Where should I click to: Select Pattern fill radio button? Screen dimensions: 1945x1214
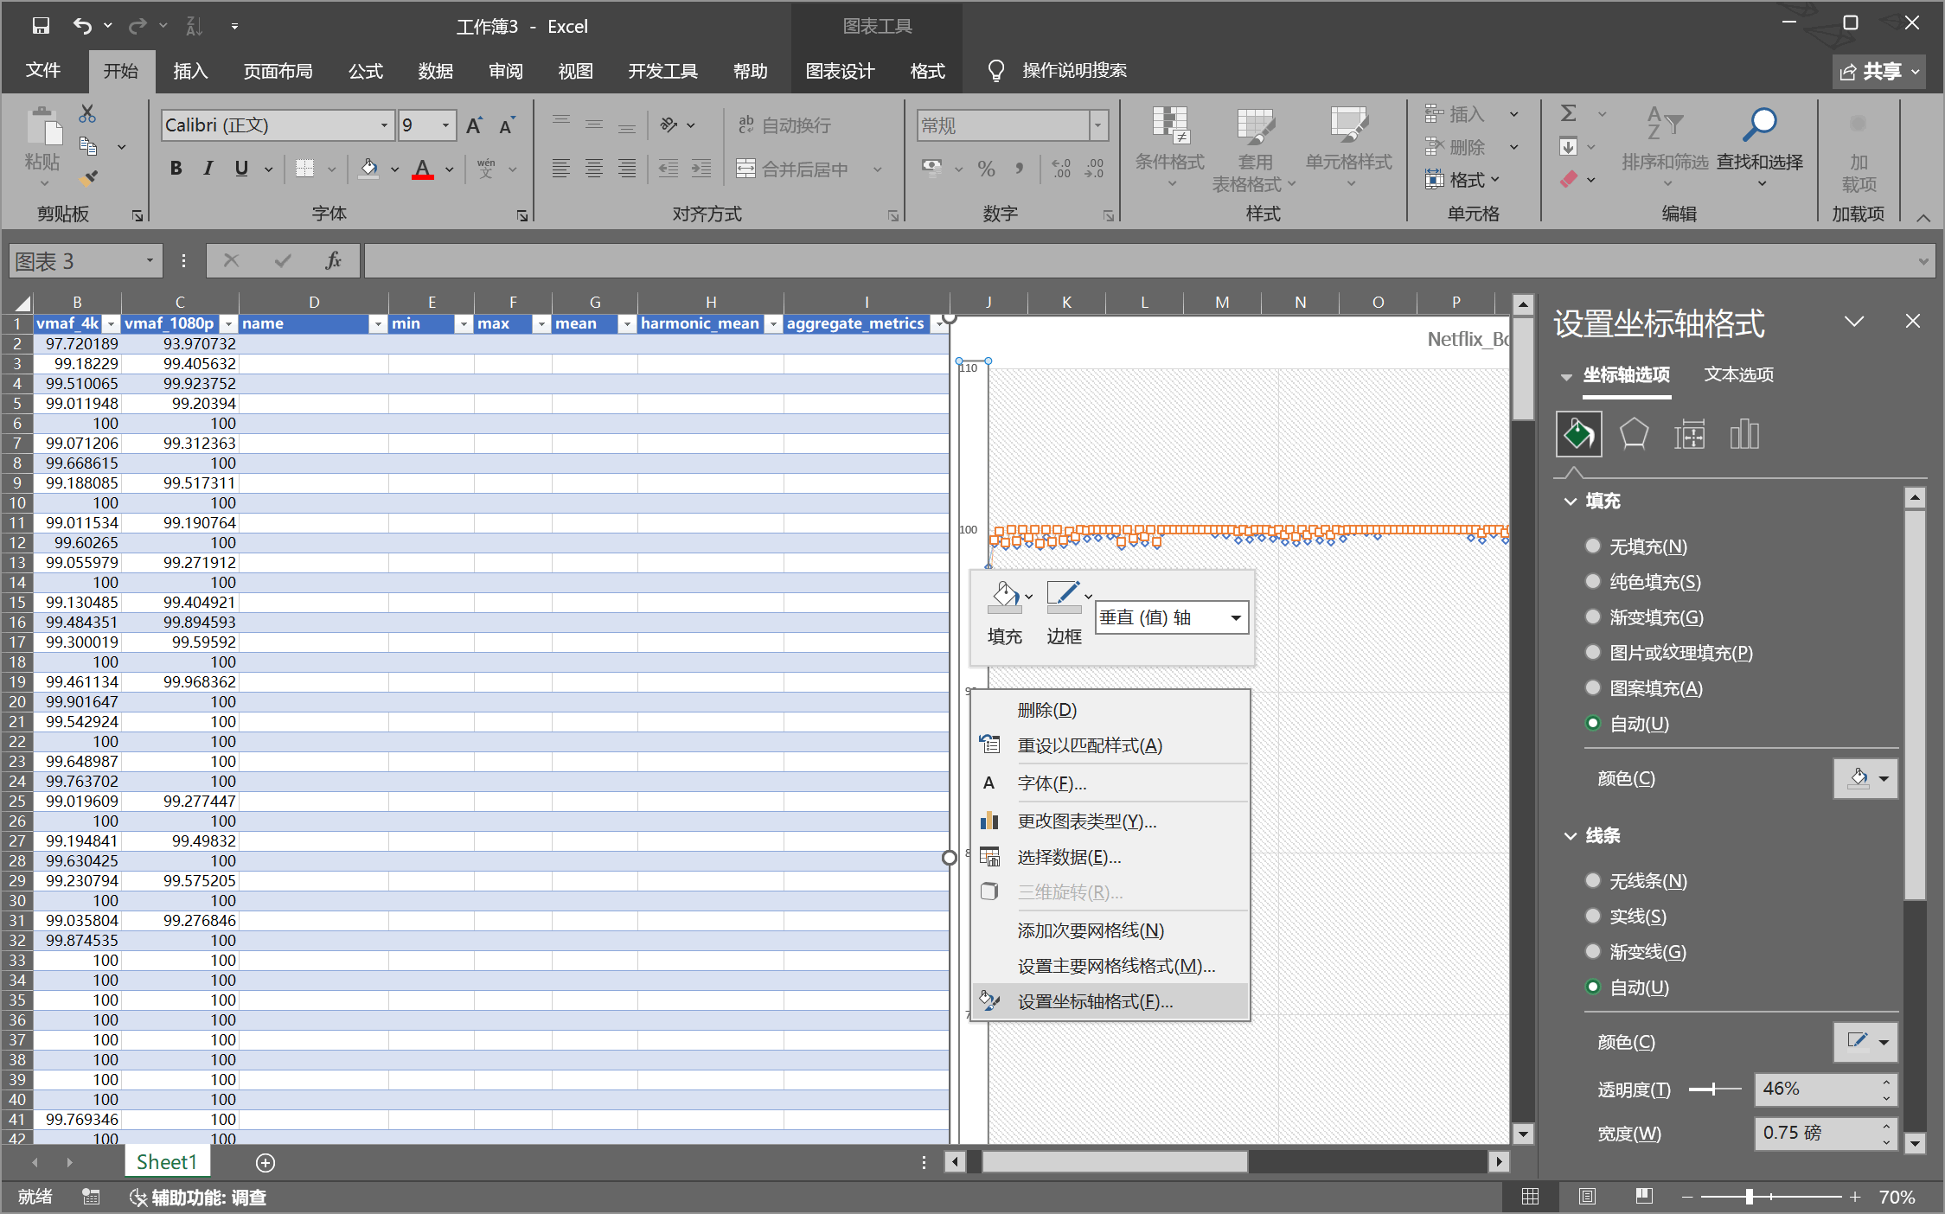coord(1592,687)
